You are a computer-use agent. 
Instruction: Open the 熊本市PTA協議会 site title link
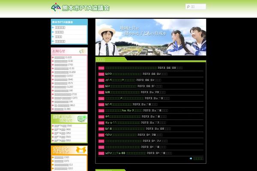pyautogui.click(x=86, y=8)
